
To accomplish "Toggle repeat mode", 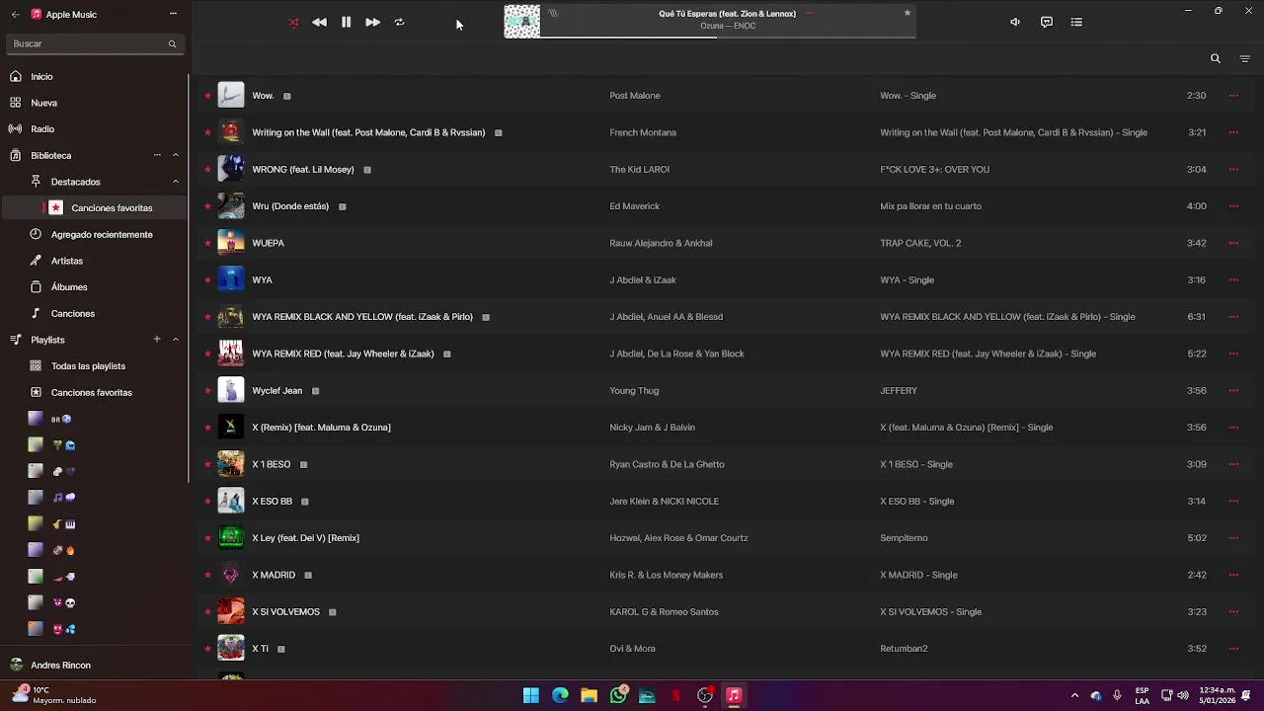I will click(399, 22).
